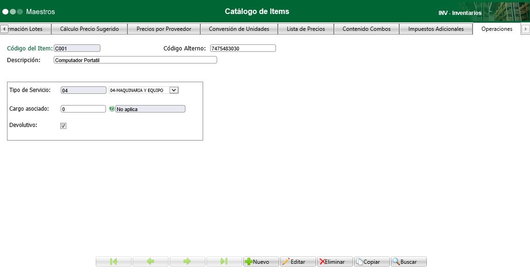Switch to the Lista de Precios tab
The image size is (530, 275).
[x=305, y=28]
